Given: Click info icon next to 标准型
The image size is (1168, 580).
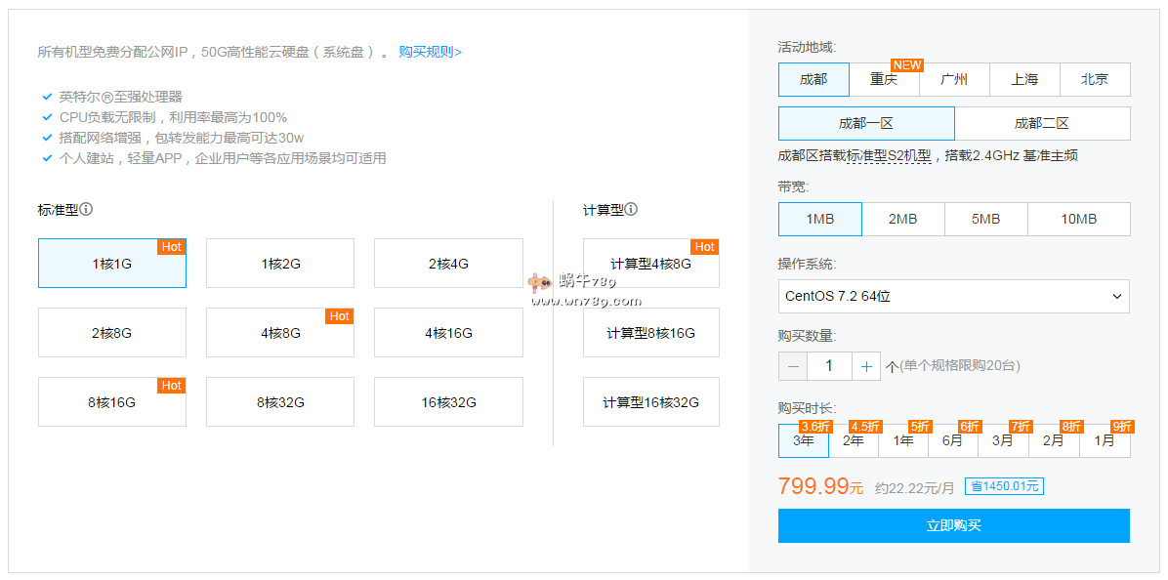Looking at the screenshot, I should [86, 209].
